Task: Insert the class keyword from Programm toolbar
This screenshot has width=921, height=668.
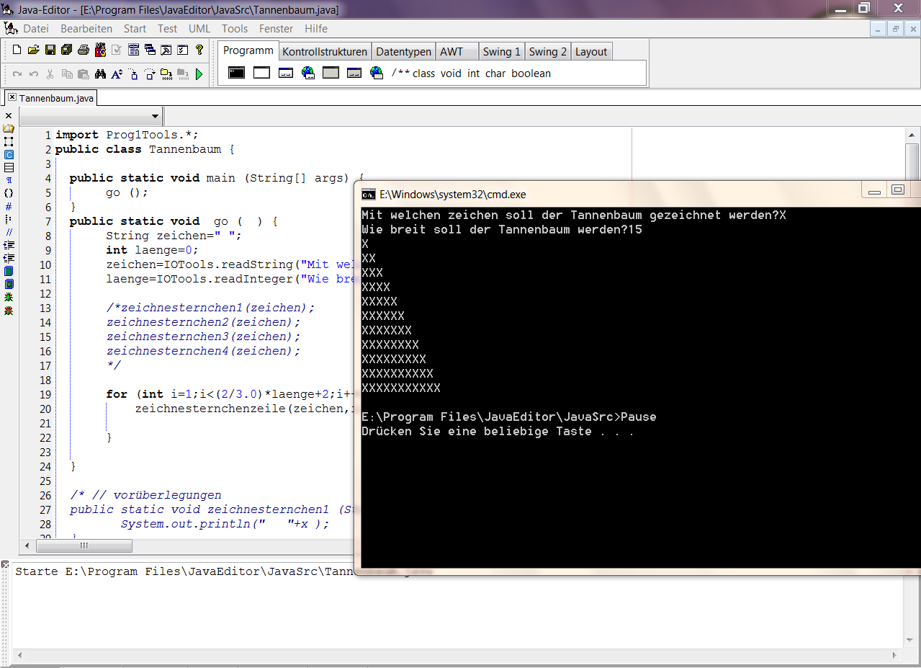Action: coord(423,74)
